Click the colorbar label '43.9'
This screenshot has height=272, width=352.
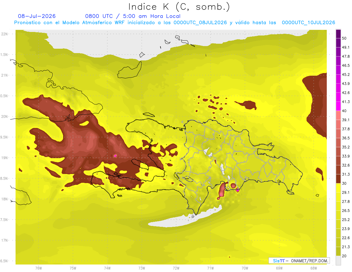(x=346, y=84)
